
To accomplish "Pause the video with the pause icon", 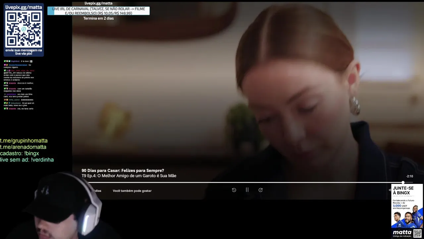I will pos(247,190).
